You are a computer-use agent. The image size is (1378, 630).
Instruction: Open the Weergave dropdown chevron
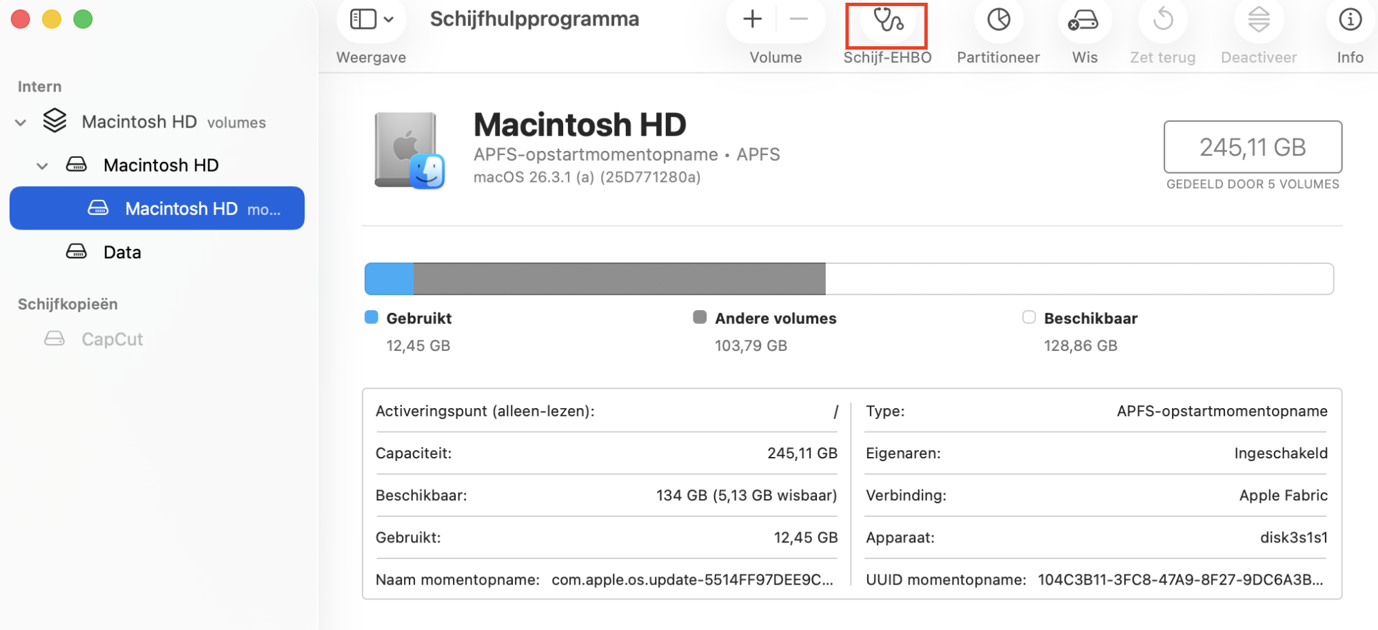coord(387,19)
